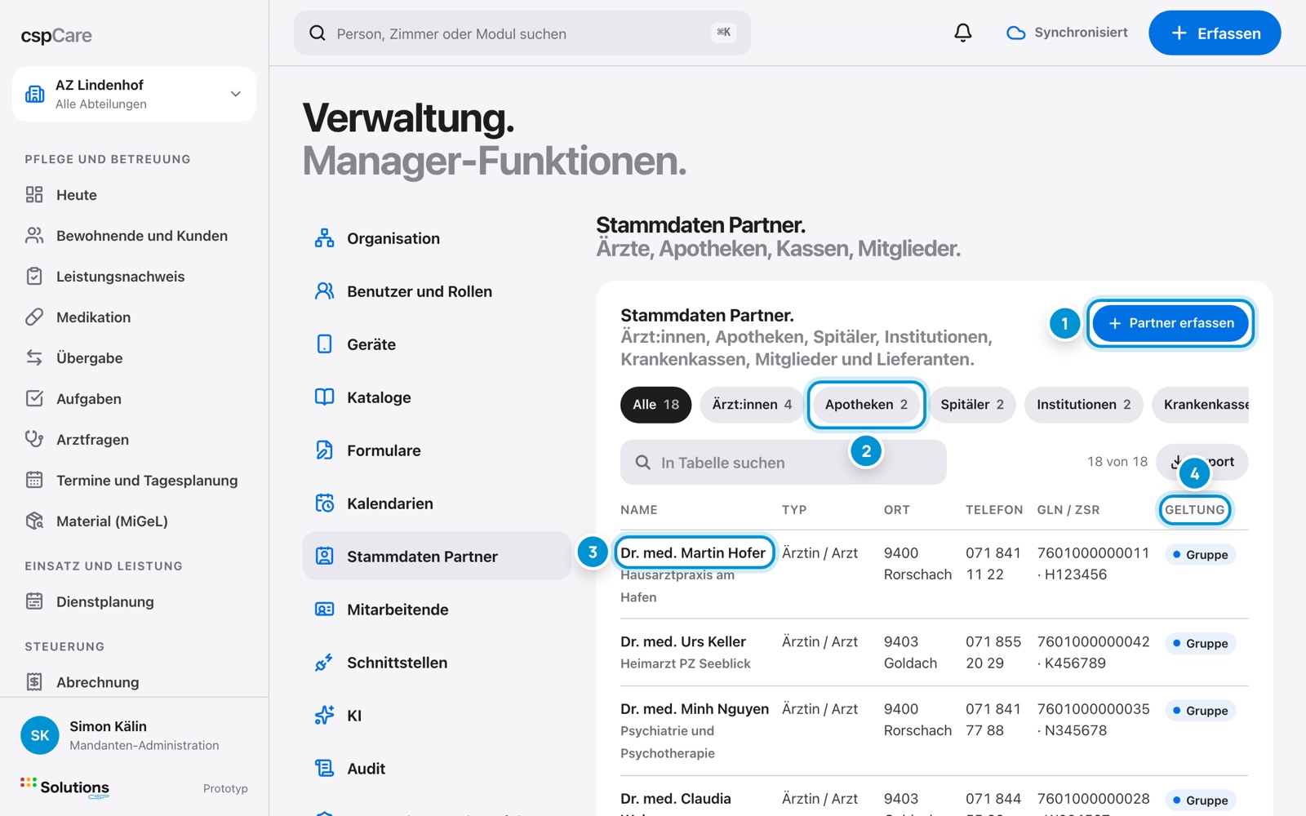This screenshot has height=816, width=1306.
Task: Show only Spitäler partners
Action: pyautogui.click(x=972, y=405)
